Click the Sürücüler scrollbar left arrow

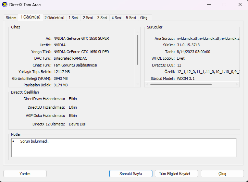click(x=147, y=84)
